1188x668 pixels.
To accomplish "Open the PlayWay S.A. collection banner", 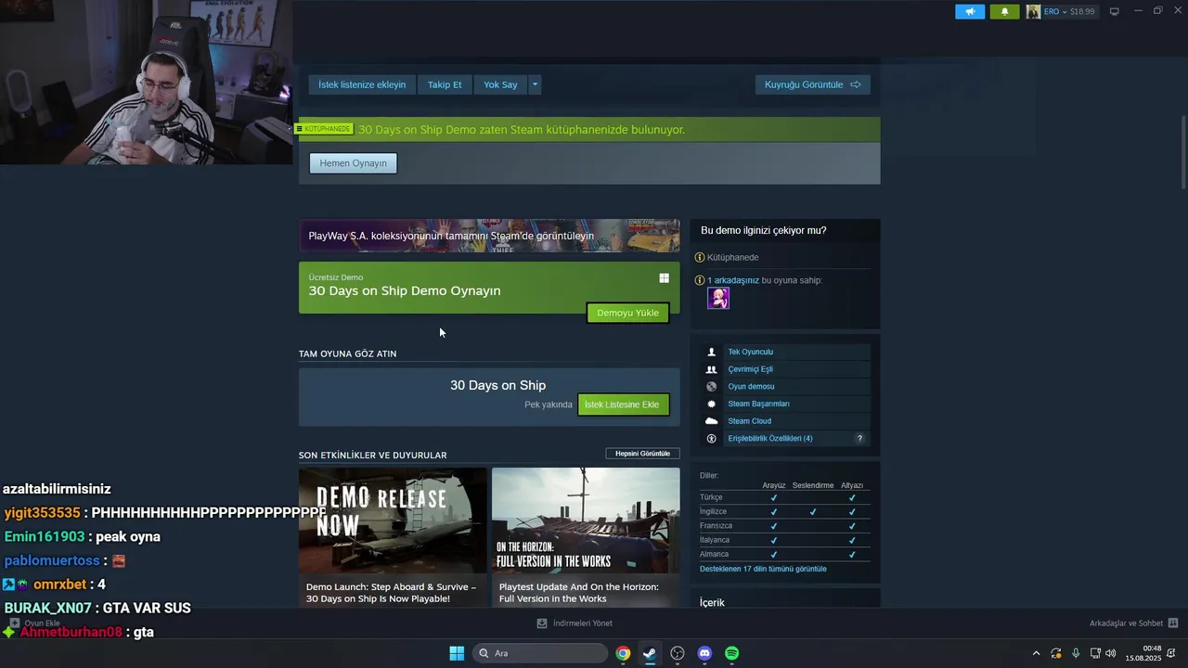I will [x=489, y=236].
